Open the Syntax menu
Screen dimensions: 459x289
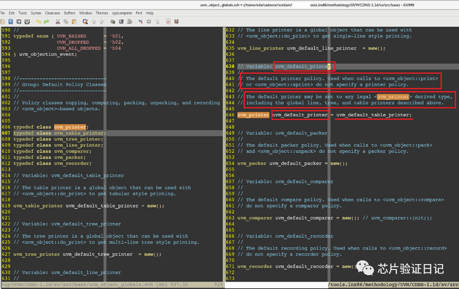pyautogui.click(x=36, y=13)
